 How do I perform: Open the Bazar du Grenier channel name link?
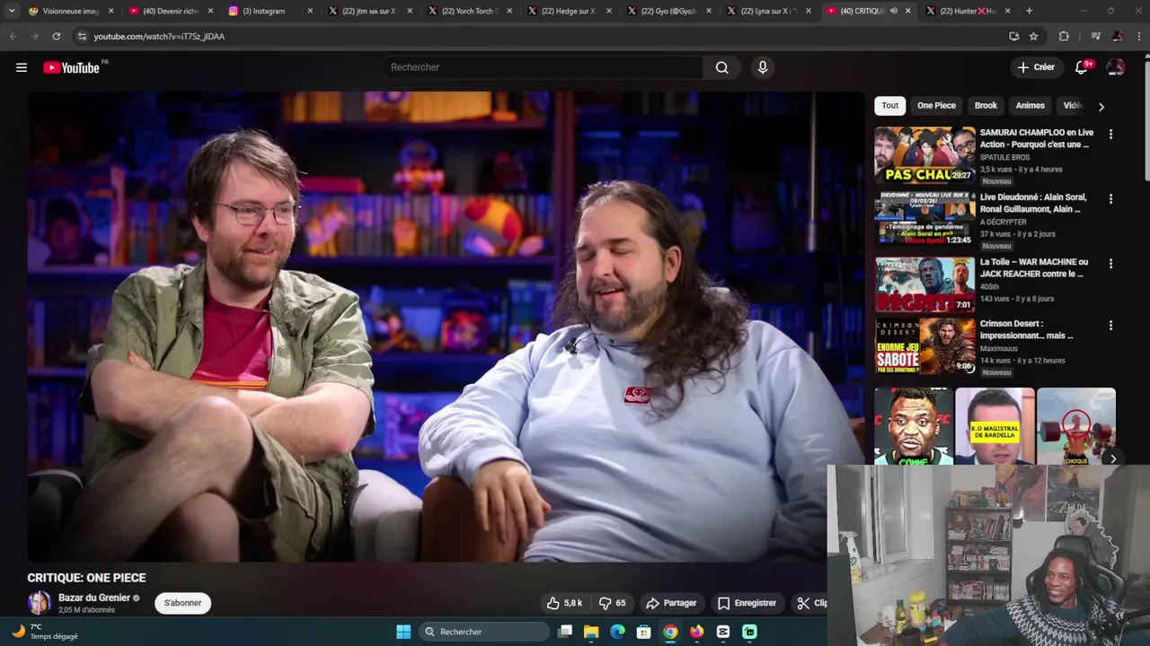94,598
